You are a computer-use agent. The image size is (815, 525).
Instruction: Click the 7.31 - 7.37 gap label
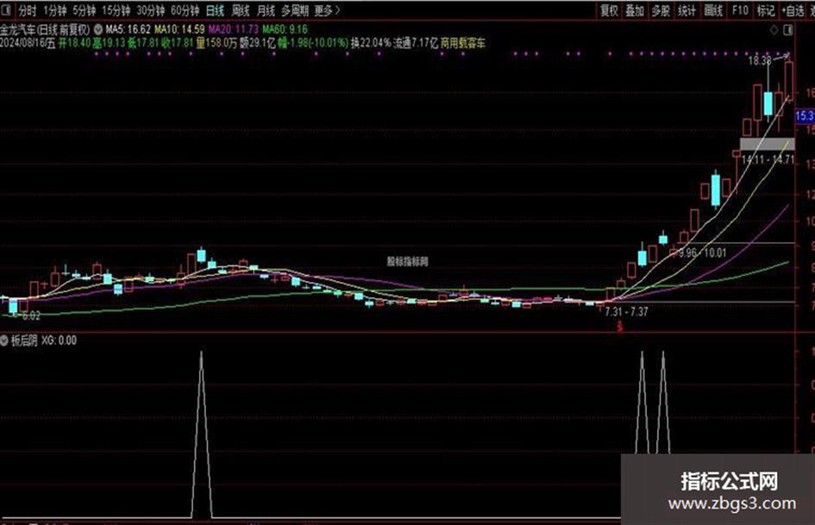tap(626, 311)
